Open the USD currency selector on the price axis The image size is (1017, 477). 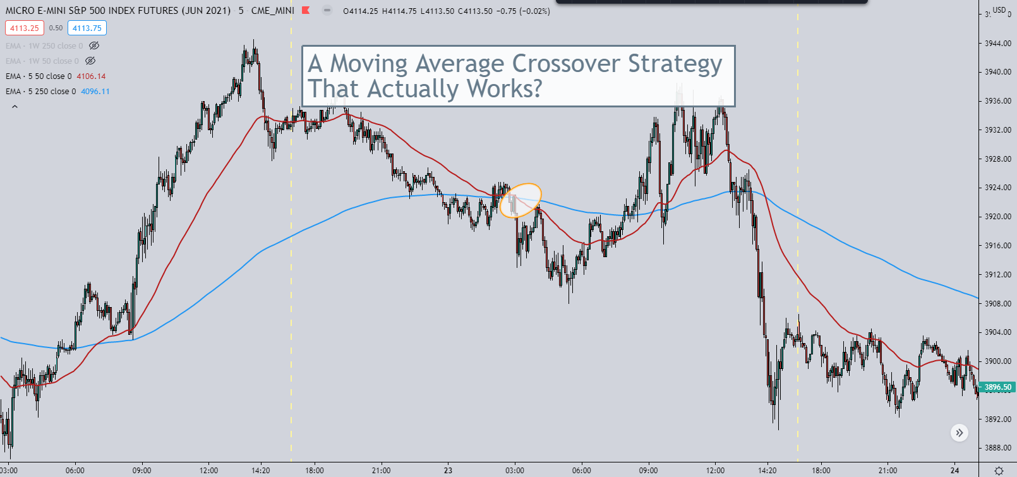999,9
